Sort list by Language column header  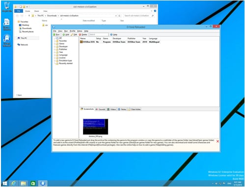(x=154, y=38)
